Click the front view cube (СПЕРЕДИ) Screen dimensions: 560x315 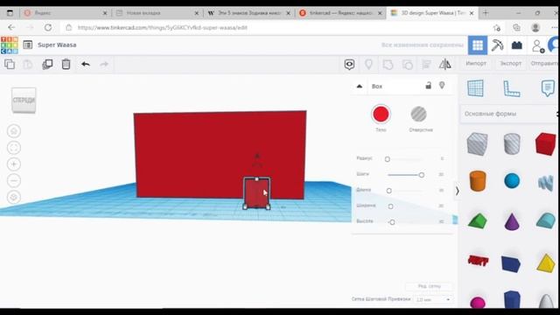point(24,100)
